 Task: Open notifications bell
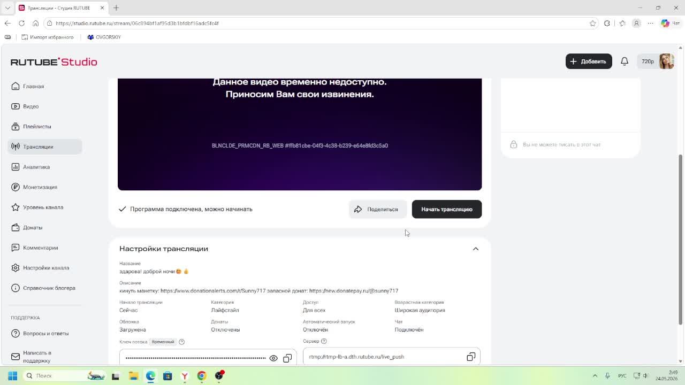tap(624, 61)
